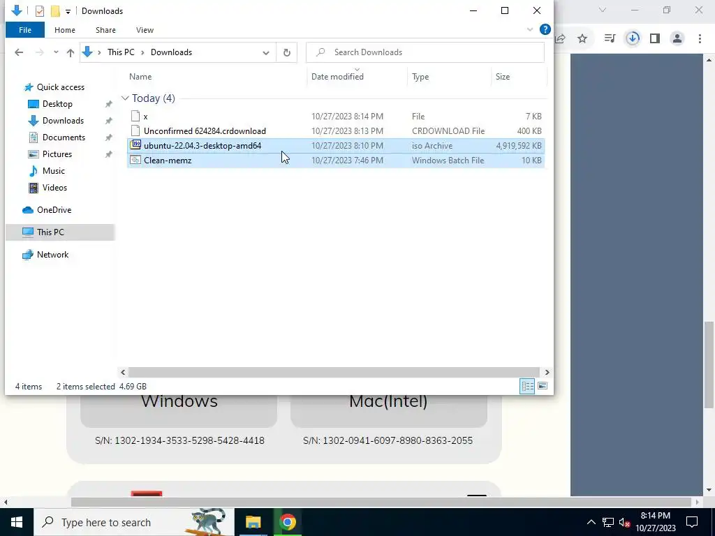Screen dimensions: 715x536
Task: Open Chrome from taskbar
Action: click(288, 522)
